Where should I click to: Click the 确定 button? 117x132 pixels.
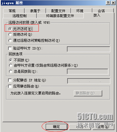point(56,127)
